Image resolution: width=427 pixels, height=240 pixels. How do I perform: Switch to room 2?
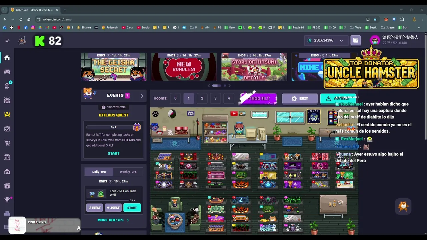[202, 98]
